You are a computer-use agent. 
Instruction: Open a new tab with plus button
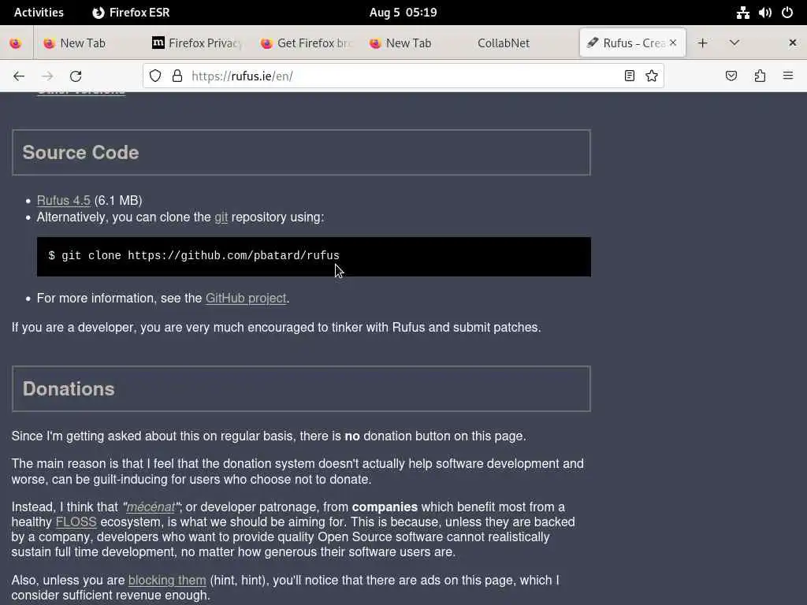tap(702, 43)
